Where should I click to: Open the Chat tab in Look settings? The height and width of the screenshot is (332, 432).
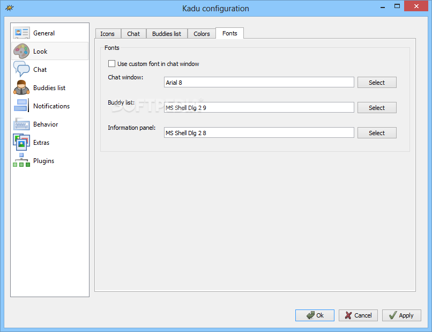pyautogui.click(x=133, y=34)
